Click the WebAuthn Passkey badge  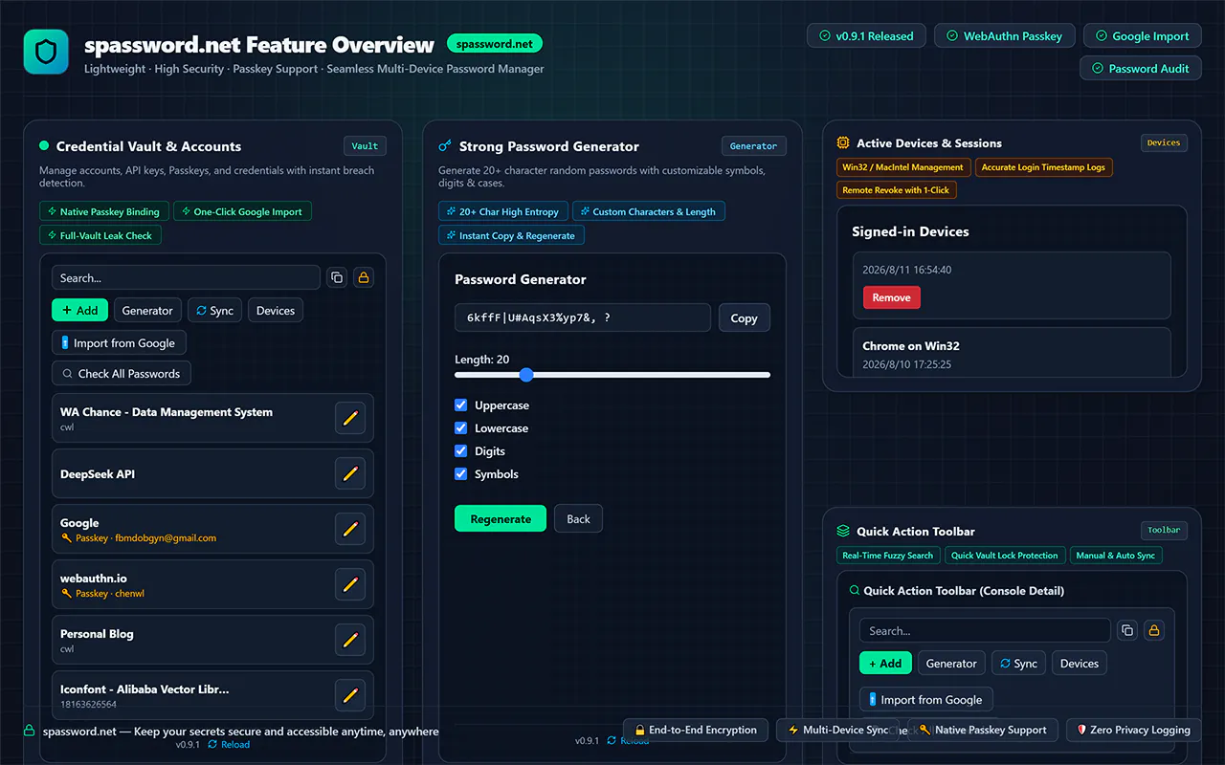pyautogui.click(x=1005, y=36)
